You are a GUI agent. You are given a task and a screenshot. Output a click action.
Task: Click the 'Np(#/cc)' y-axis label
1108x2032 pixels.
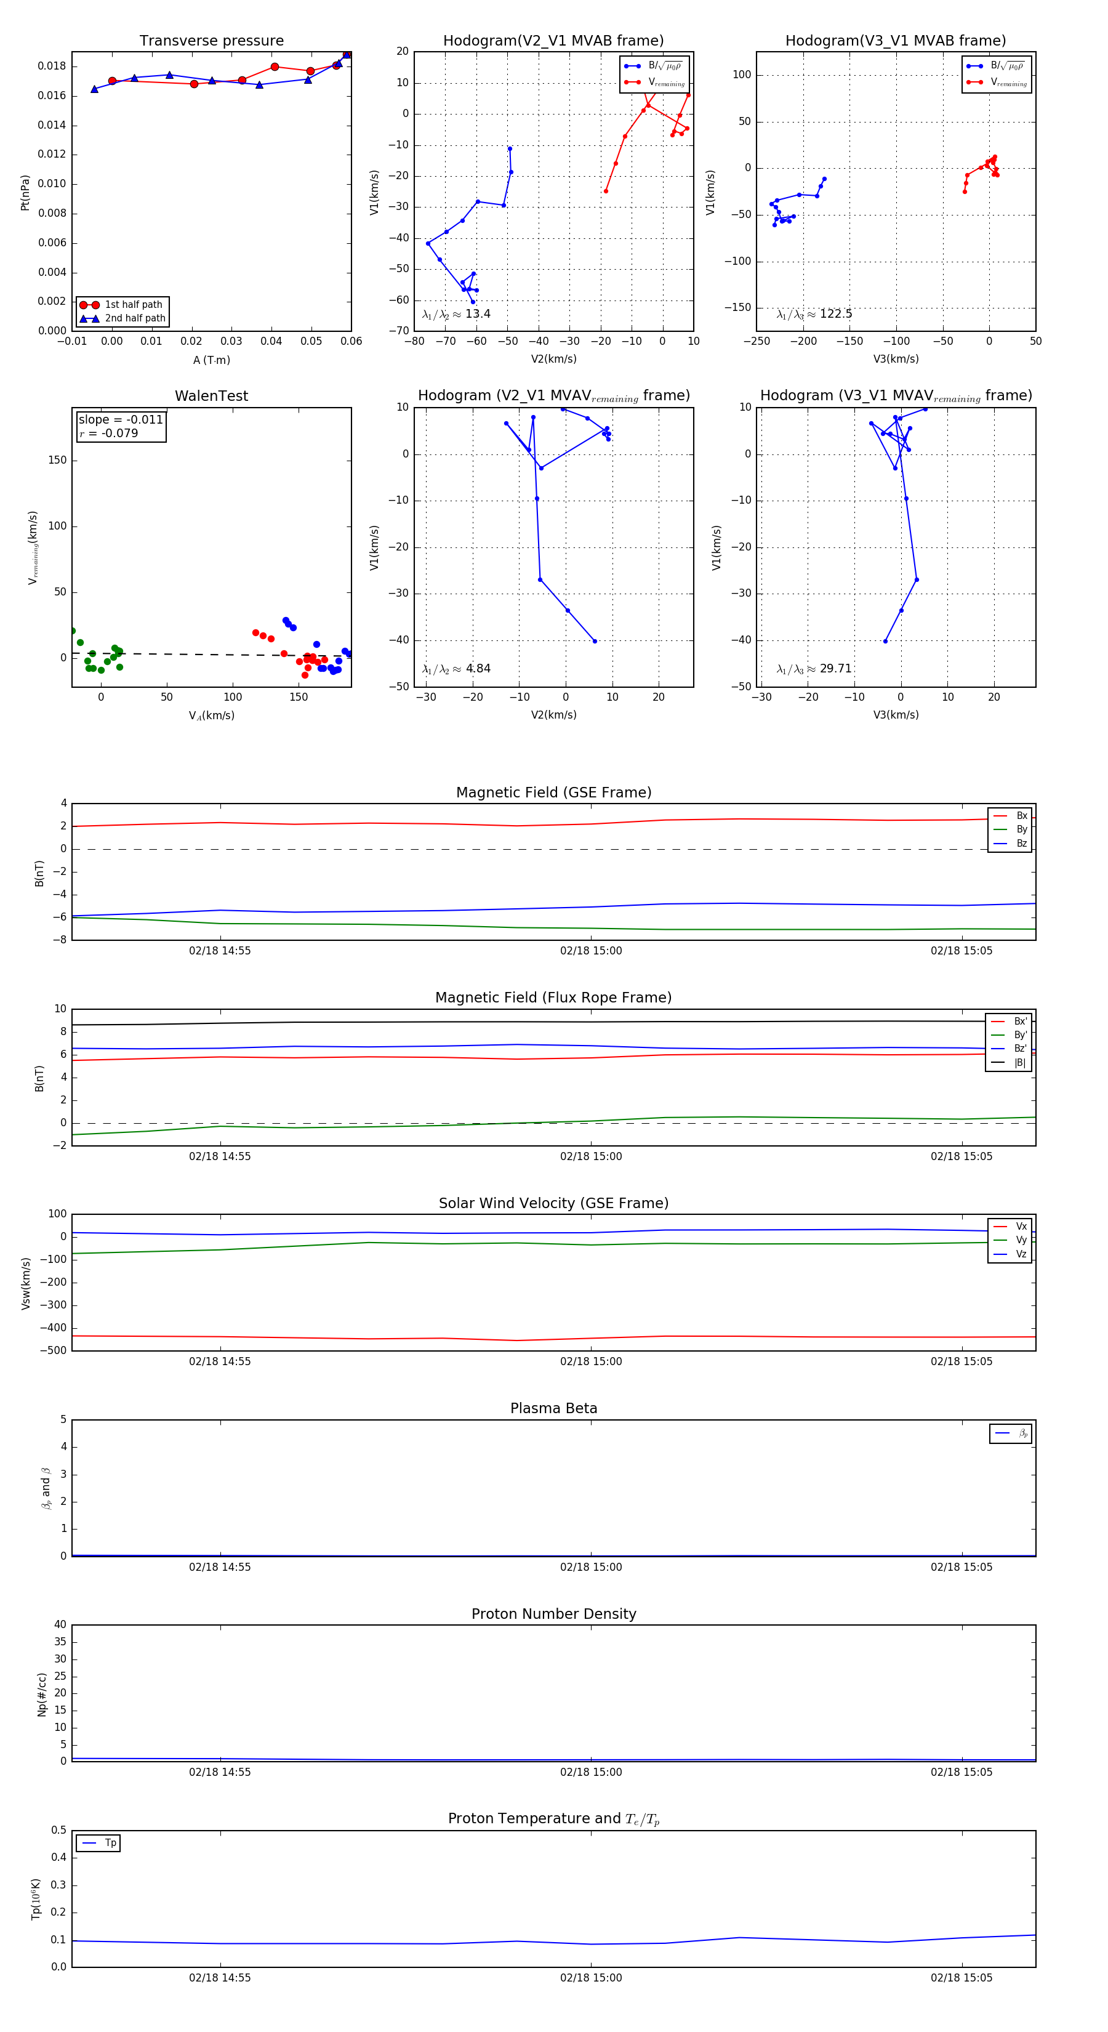(x=42, y=1695)
